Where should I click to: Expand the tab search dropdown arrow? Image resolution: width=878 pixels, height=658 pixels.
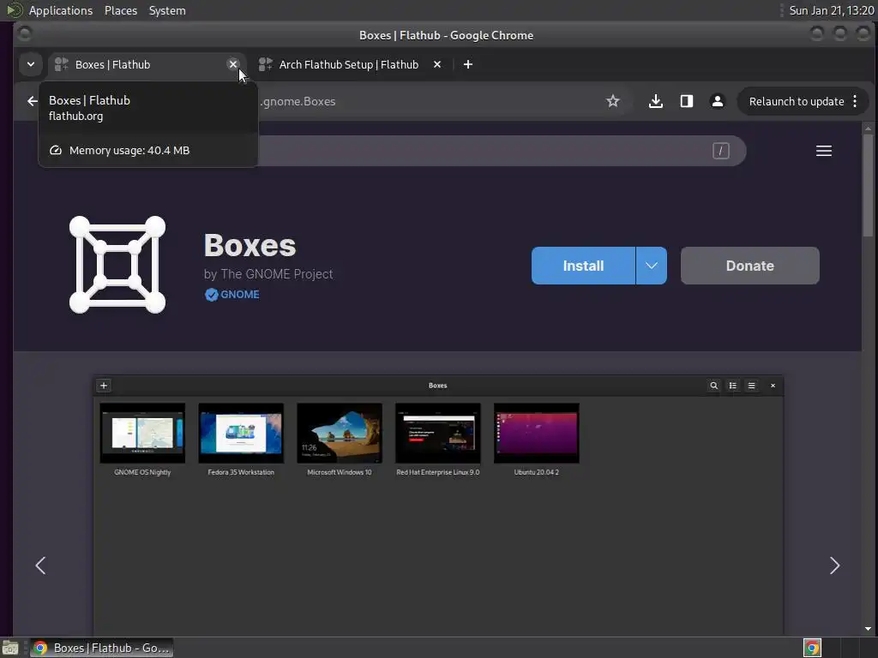[31, 64]
